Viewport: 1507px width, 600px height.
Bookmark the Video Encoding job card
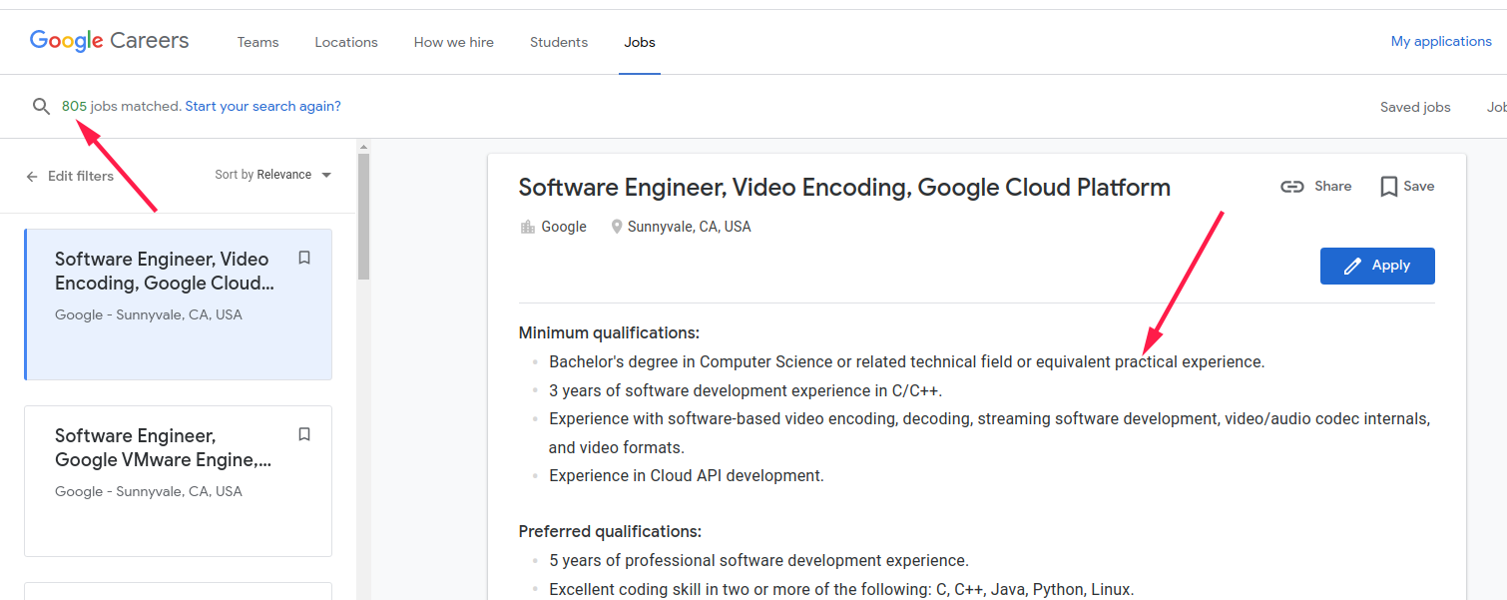(x=304, y=258)
